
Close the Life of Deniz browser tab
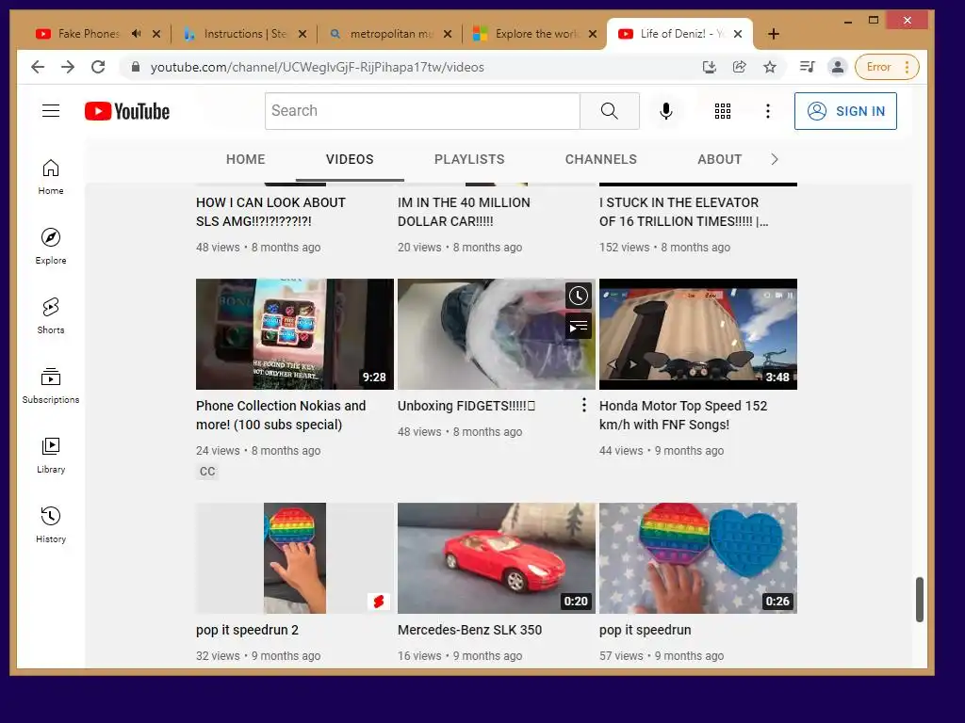click(x=738, y=34)
